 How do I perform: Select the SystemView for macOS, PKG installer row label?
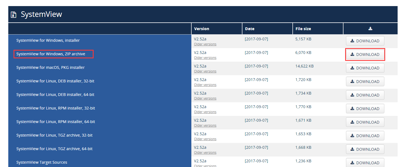click(x=51, y=67)
